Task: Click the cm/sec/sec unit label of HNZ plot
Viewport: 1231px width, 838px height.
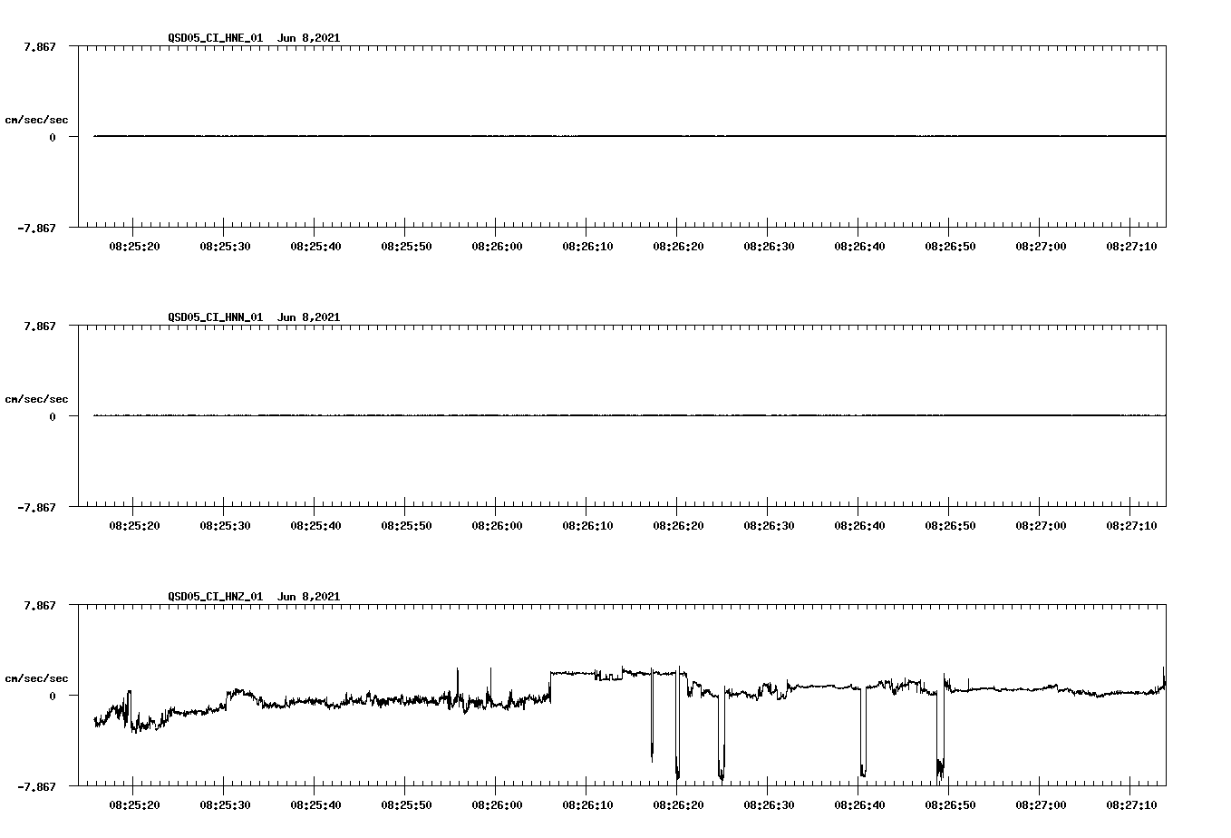Action: coord(37,678)
